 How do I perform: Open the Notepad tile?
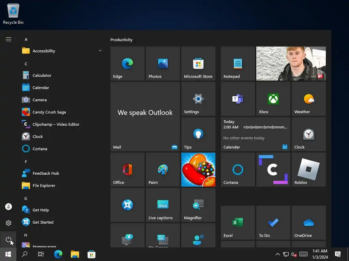click(238, 64)
